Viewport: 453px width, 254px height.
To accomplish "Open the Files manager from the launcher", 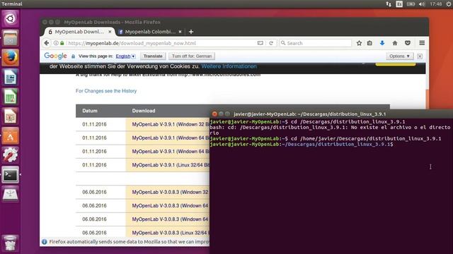I will point(11,38).
